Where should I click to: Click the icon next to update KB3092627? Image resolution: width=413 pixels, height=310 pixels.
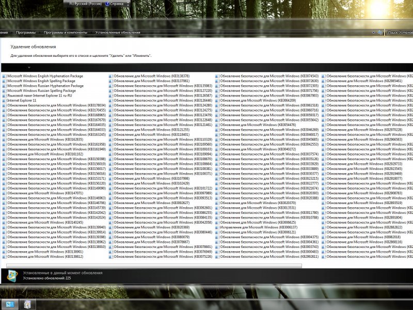click(x=111, y=203)
